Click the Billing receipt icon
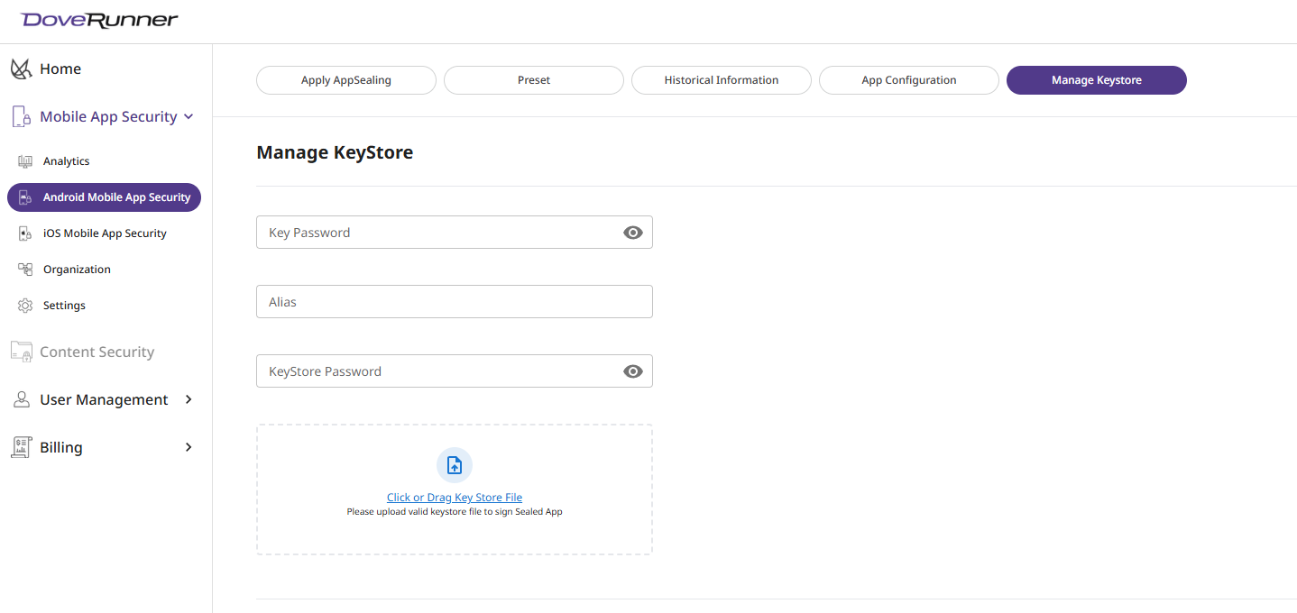This screenshot has width=1297, height=613. point(21,447)
